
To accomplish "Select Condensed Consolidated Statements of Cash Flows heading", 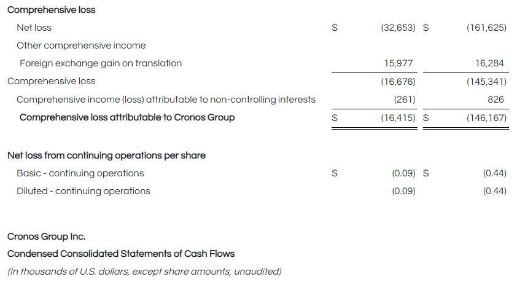I will (x=121, y=254).
